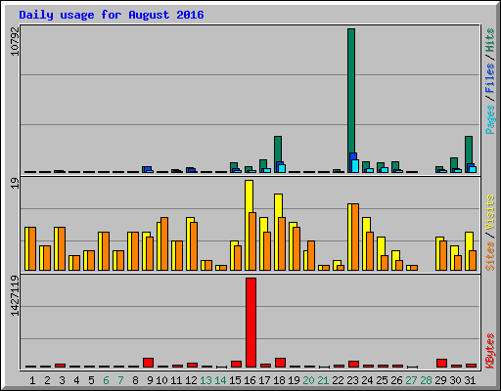The height and width of the screenshot is (391, 501).
Task: Click the day label '5' on x-axis
Action: click(x=91, y=380)
